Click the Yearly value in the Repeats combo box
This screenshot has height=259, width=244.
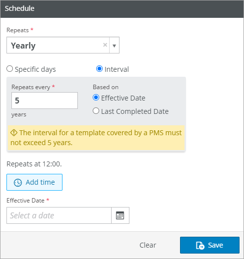23,46
